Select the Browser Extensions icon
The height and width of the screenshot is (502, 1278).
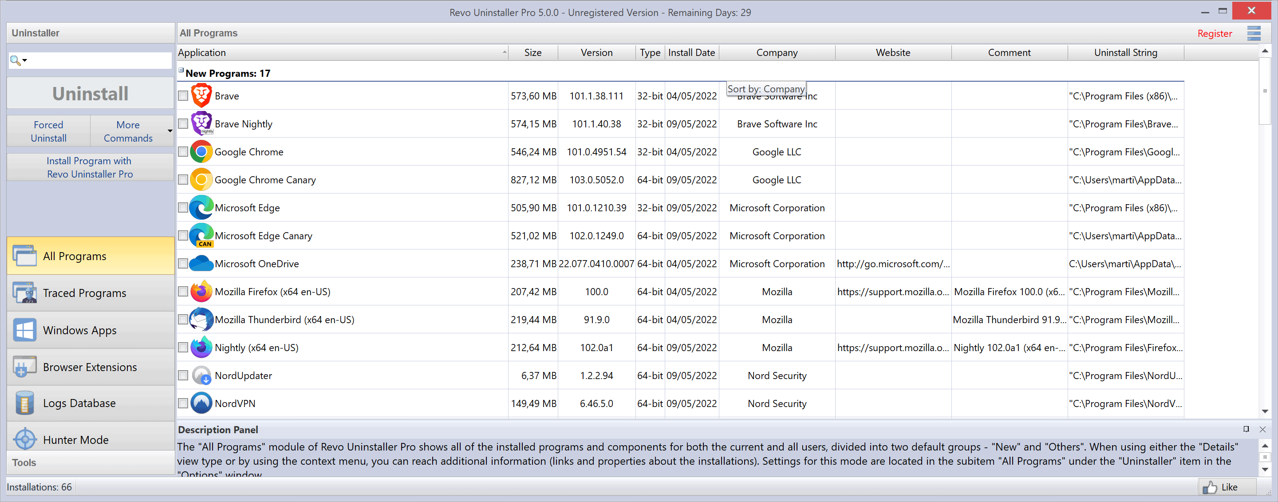(x=25, y=368)
